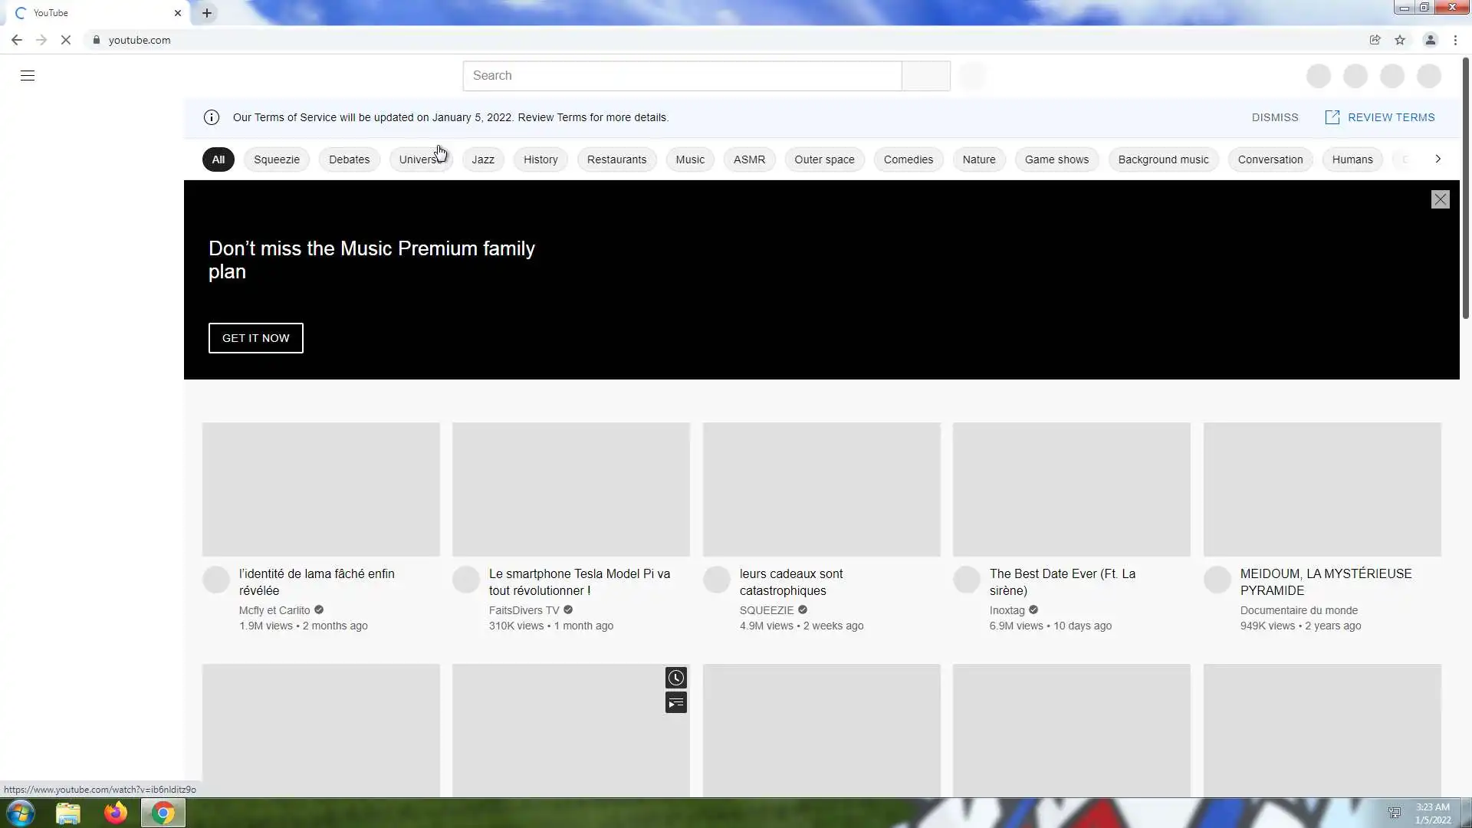1472x828 pixels.
Task: Click GET IT NOW button
Action: pos(255,338)
